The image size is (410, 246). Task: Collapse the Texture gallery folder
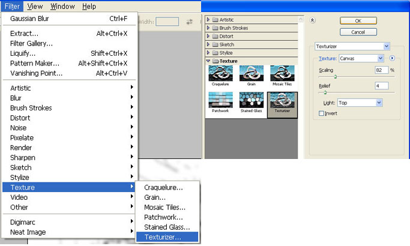pyautogui.click(x=208, y=61)
